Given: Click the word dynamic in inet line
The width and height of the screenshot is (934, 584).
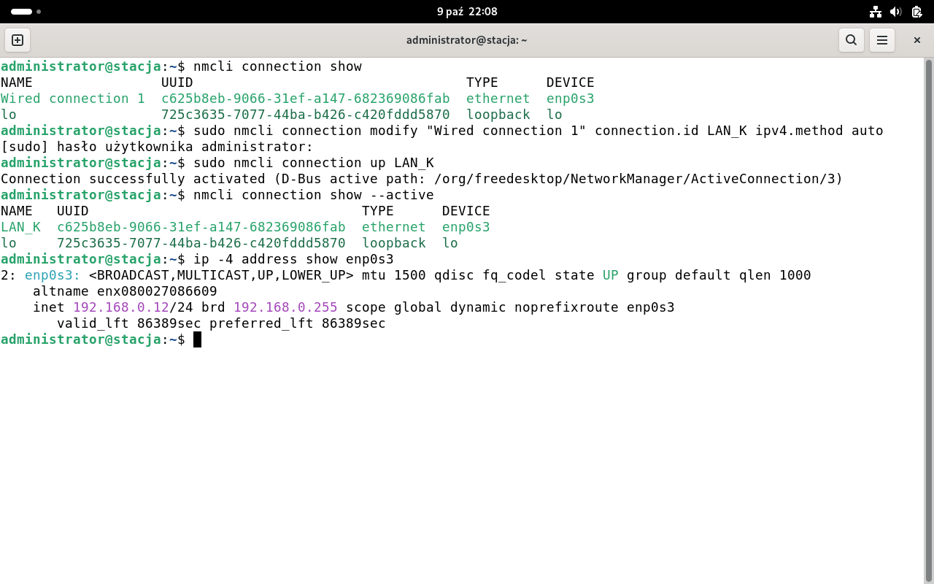Looking at the screenshot, I should pyautogui.click(x=478, y=307).
